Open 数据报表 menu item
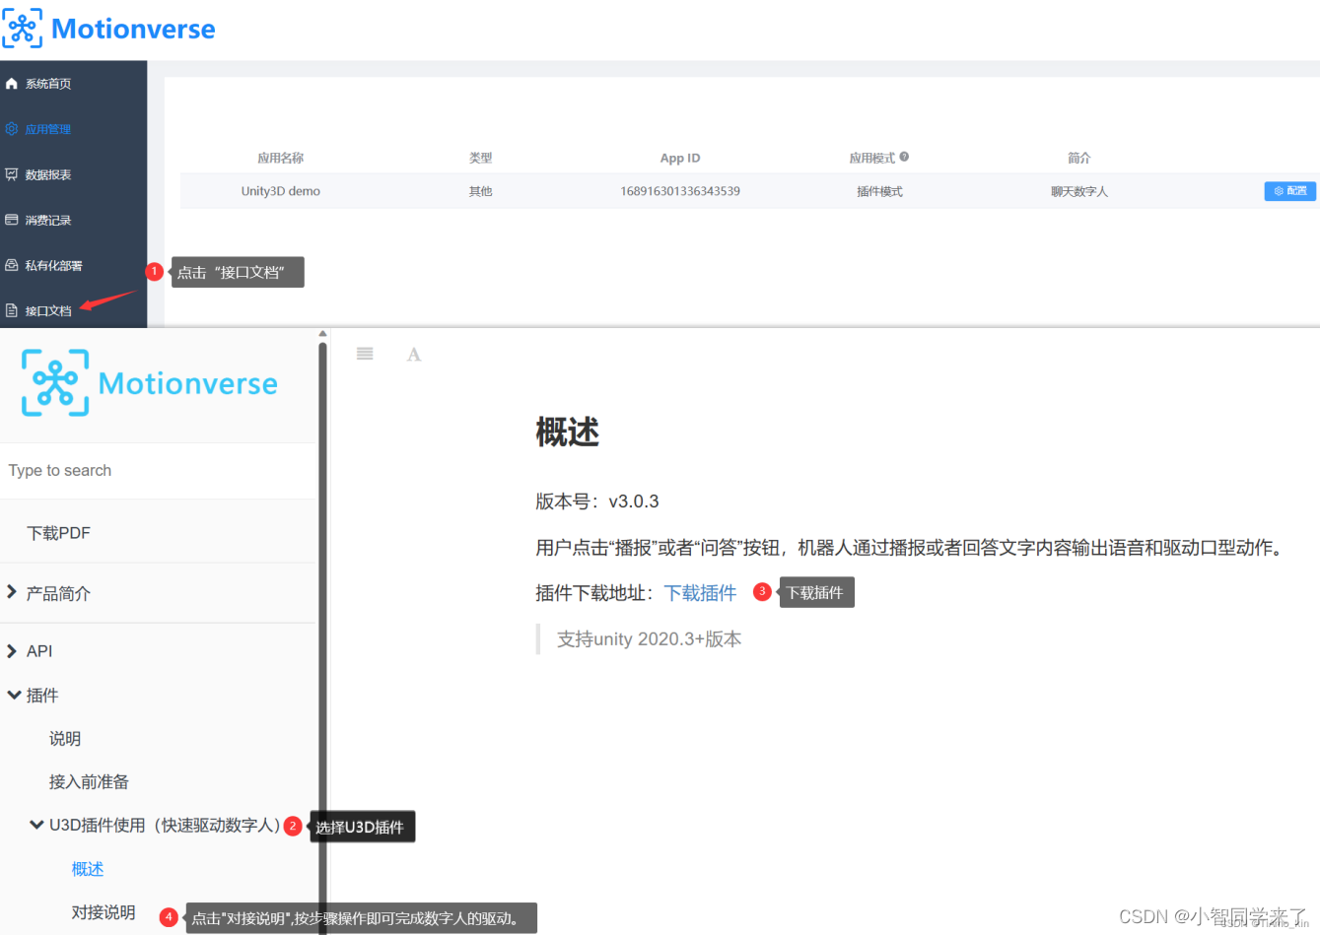This screenshot has width=1320, height=935. tap(48, 174)
